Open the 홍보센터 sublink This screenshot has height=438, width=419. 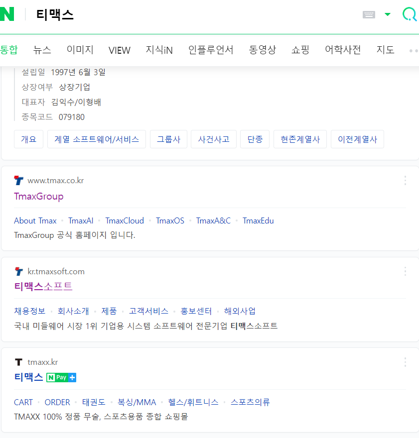pos(196,311)
